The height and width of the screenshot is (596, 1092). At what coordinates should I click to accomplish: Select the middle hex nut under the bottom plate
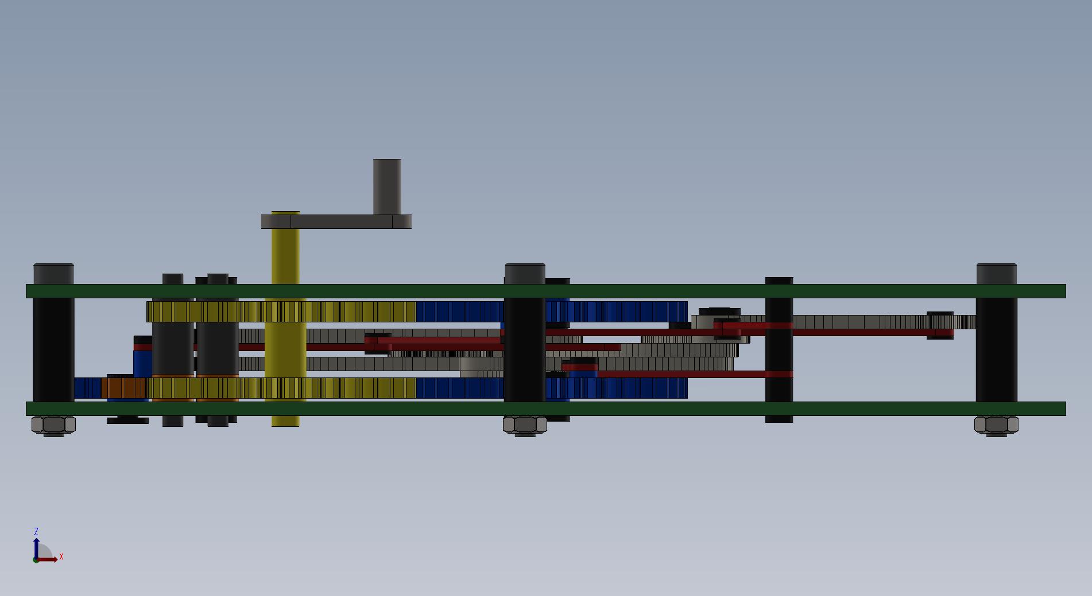(x=525, y=425)
